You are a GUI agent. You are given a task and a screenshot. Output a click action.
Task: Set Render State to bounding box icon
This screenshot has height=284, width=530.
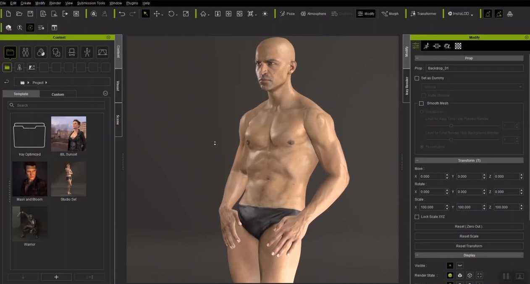(480, 276)
